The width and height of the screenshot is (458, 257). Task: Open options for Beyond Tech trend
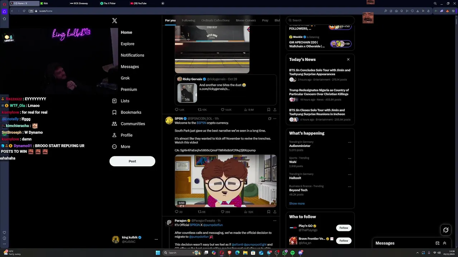350,187
